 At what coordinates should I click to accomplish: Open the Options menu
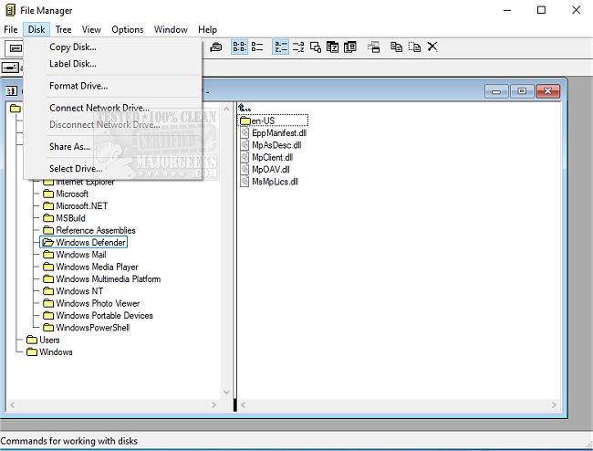pyautogui.click(x=128, y=29)
